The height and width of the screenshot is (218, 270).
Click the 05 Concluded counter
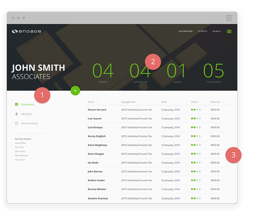pyautogui.click(x=214, y=73)
